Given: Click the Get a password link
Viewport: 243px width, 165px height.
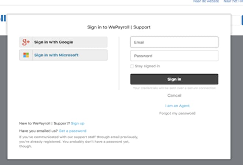Looking at the screenshot, I should (x=73, y=131).
